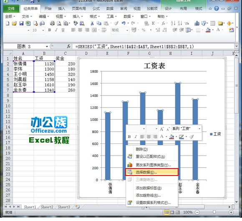The width and height of the screenshot is (242, 221).
Task: Click the mini toolbar shape fill bucket
Action: [x=171, y=137]
